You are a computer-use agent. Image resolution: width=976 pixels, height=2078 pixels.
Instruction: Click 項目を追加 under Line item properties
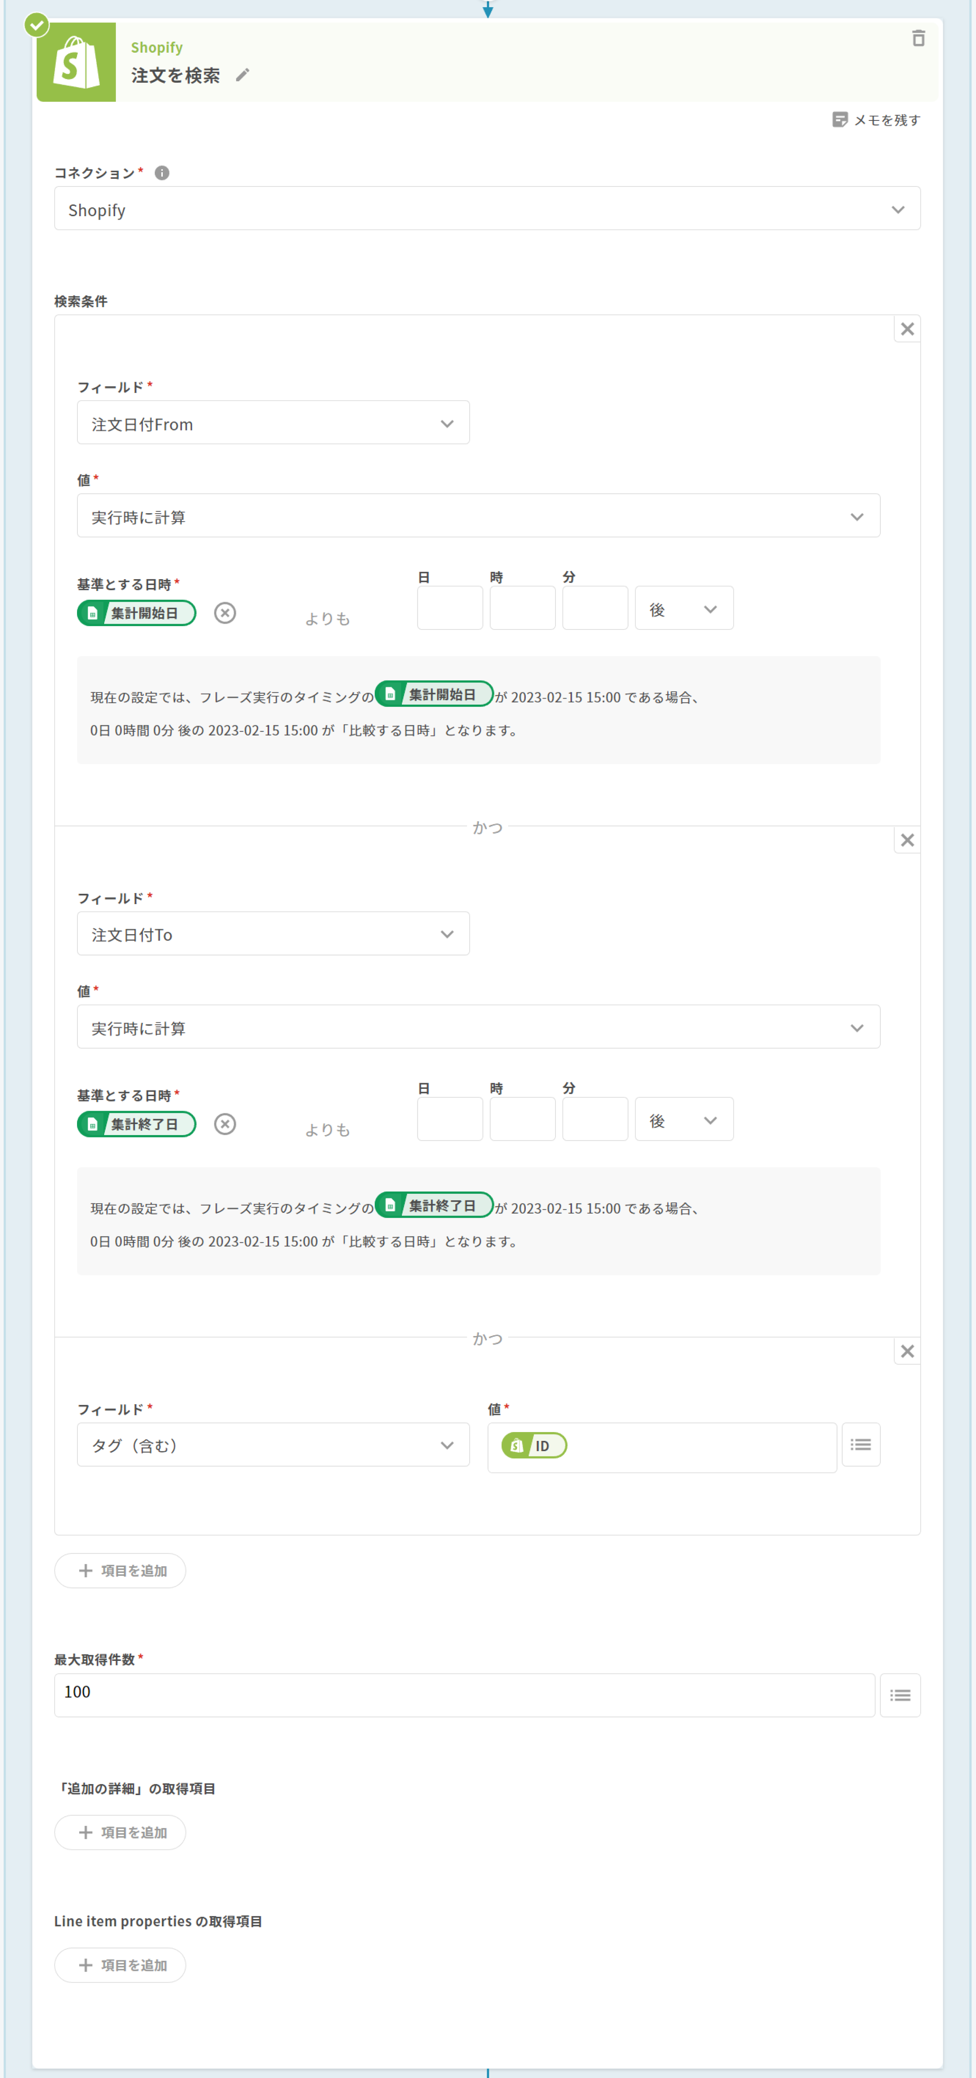click(120, 1965)
